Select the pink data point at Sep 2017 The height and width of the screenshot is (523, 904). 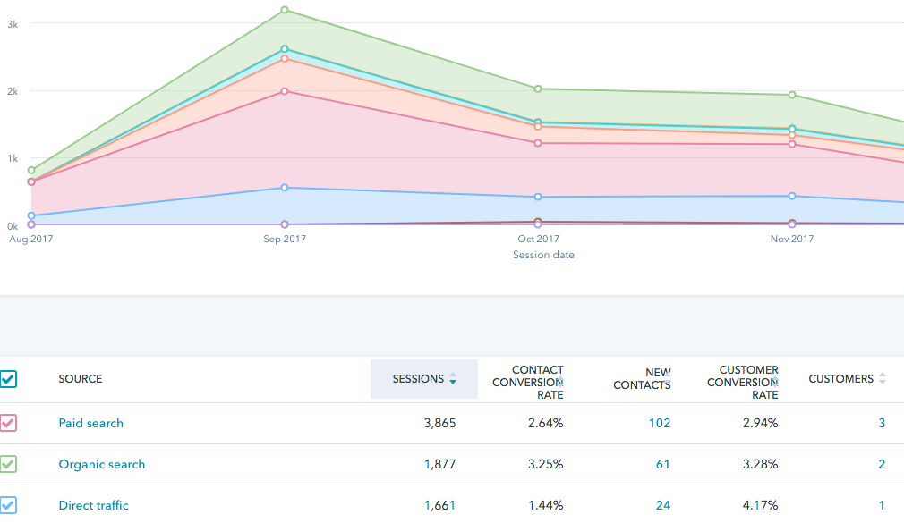click(285, 91)
